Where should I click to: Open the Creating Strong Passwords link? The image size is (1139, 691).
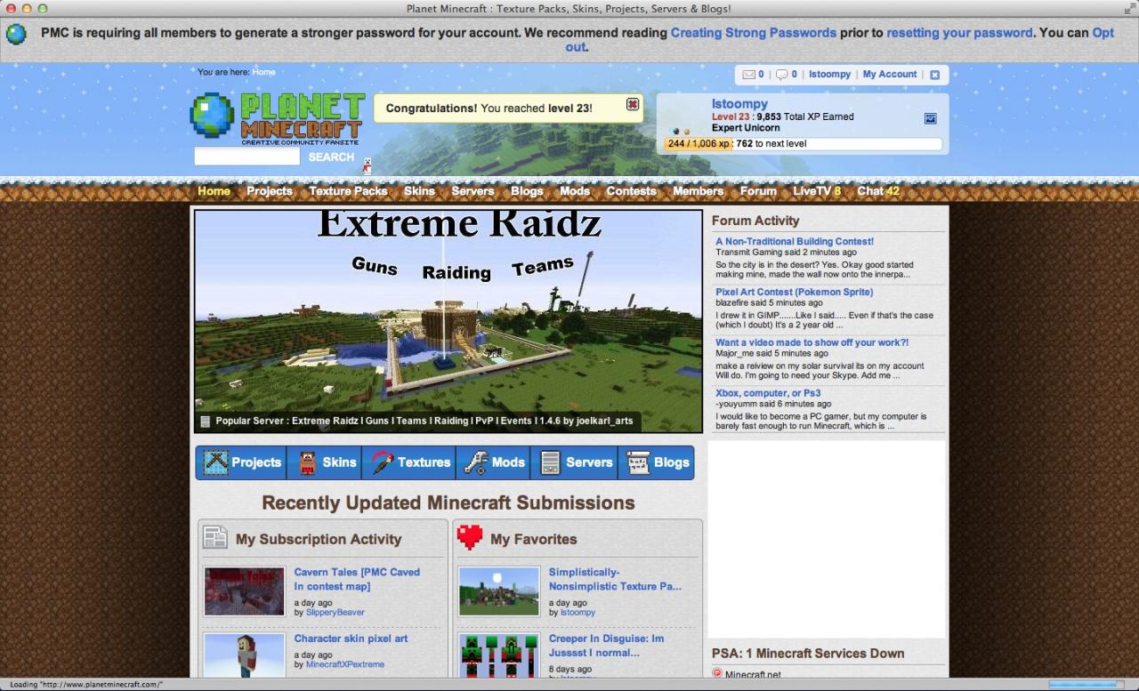(x=753, y=33)
